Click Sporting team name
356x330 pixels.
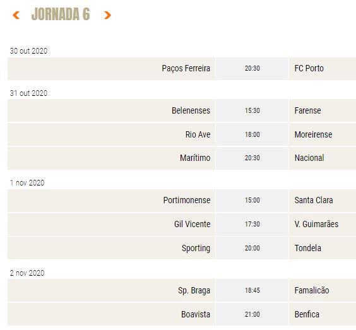tap(196, 249)
